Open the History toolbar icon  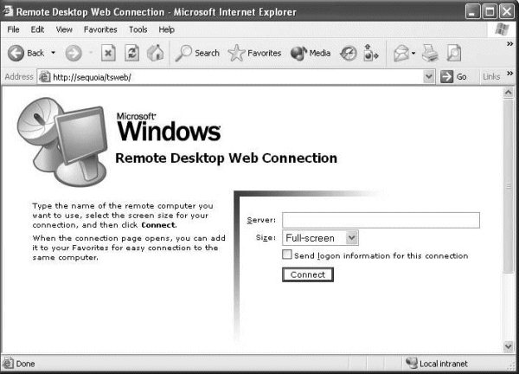coord(349,54)
